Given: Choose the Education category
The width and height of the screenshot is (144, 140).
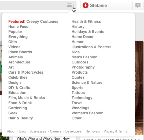Looking at the screenshot, I should 17,93.
